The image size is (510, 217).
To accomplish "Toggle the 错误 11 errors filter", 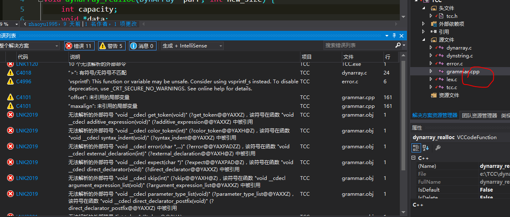I will pos(79,46).
